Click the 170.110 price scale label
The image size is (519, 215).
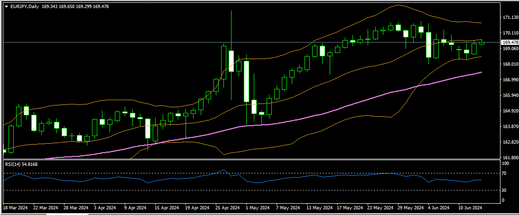510,33
